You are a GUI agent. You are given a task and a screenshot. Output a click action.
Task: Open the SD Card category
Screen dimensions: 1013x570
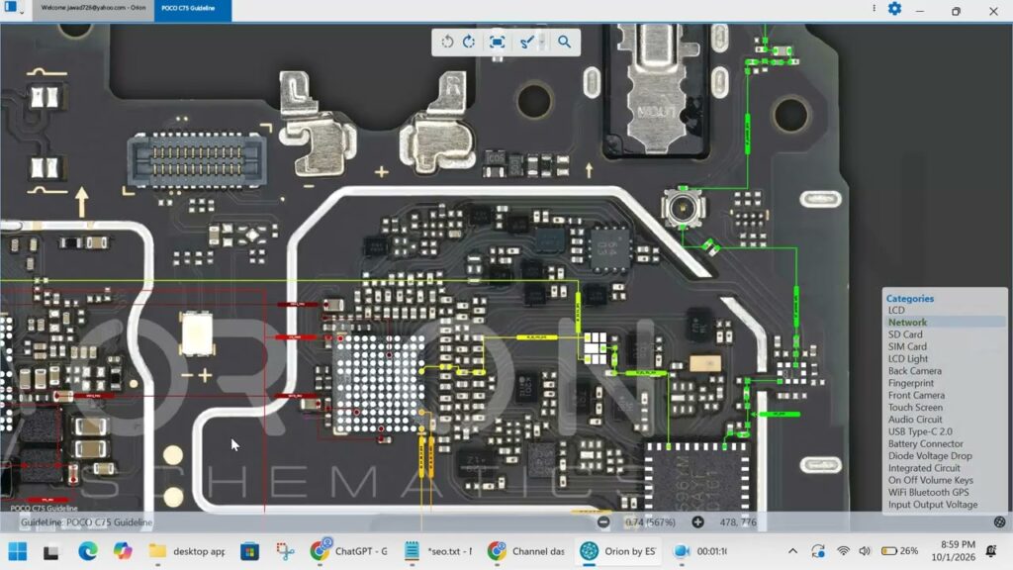click(905, 334)
